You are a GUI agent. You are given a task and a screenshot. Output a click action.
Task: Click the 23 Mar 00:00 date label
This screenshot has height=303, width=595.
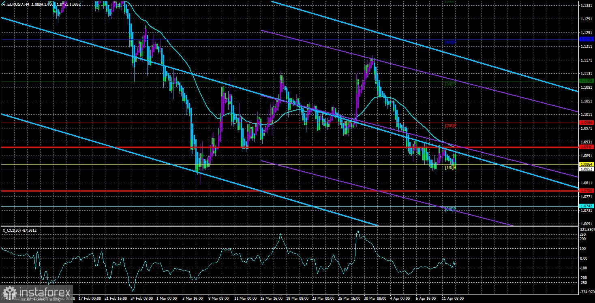[323, 298]
